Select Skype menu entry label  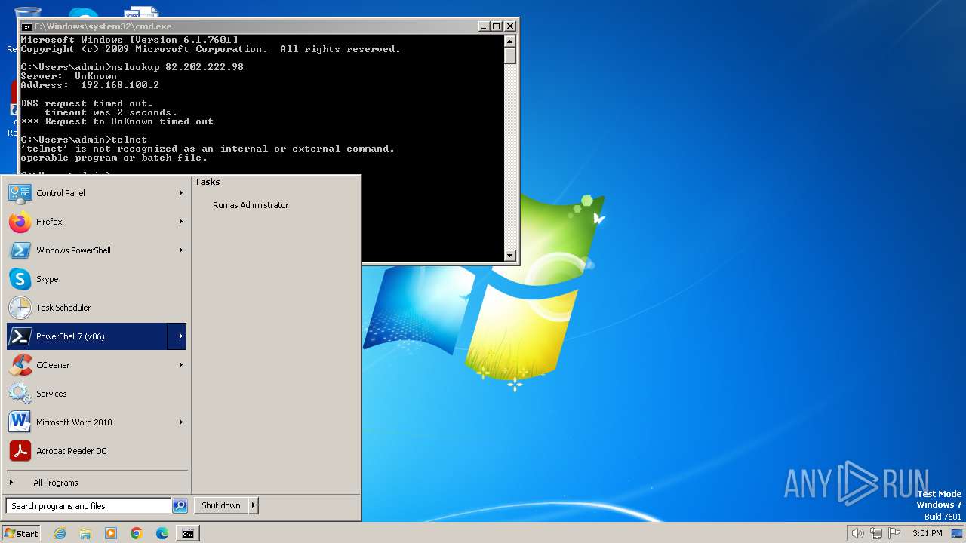pyautogui.click(x=48, y=279)
